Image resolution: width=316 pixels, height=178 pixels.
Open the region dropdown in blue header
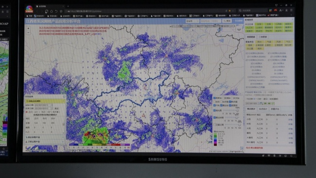tap(192, 21)
